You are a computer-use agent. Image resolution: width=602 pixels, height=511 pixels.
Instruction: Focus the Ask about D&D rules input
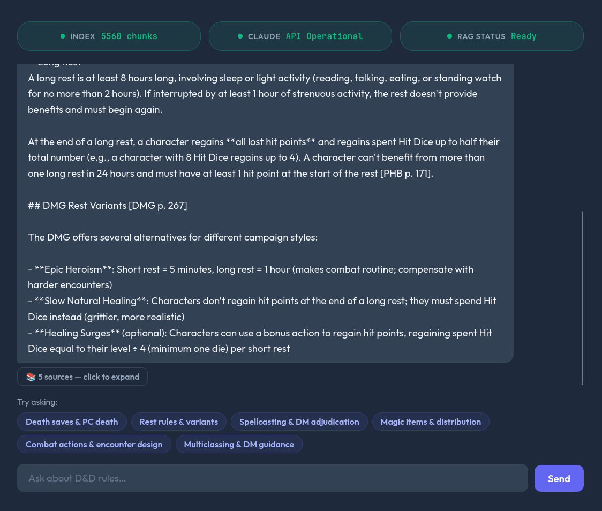[272, 478]
